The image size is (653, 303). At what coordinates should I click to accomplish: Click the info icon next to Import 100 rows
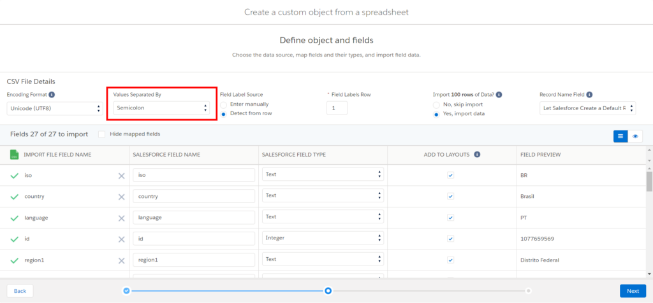click(x=499, y=95)
